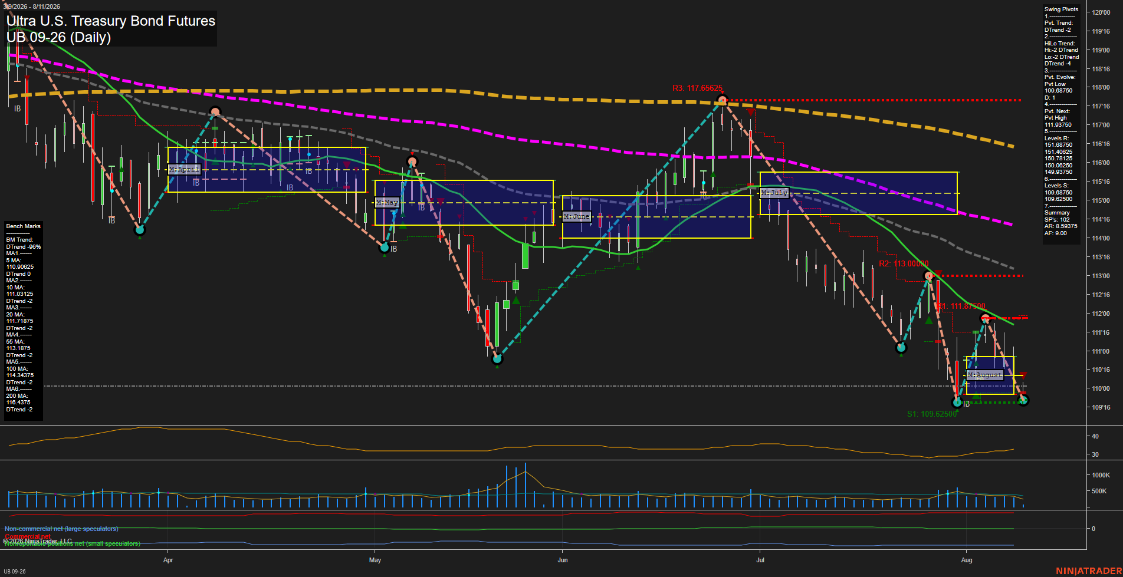
Task: Click the BM Trend DTrend -96% value
Action: (x=24, y=247)
